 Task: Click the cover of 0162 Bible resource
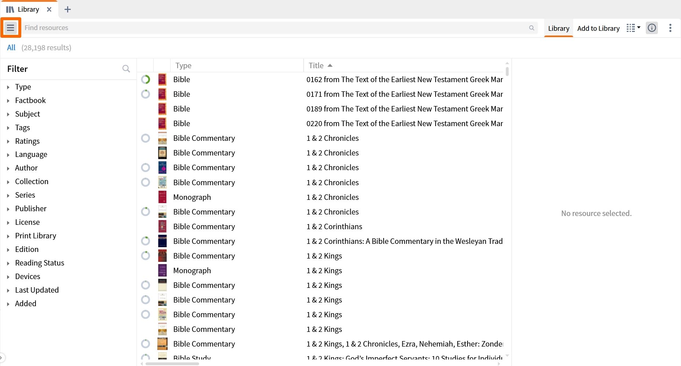162,80
